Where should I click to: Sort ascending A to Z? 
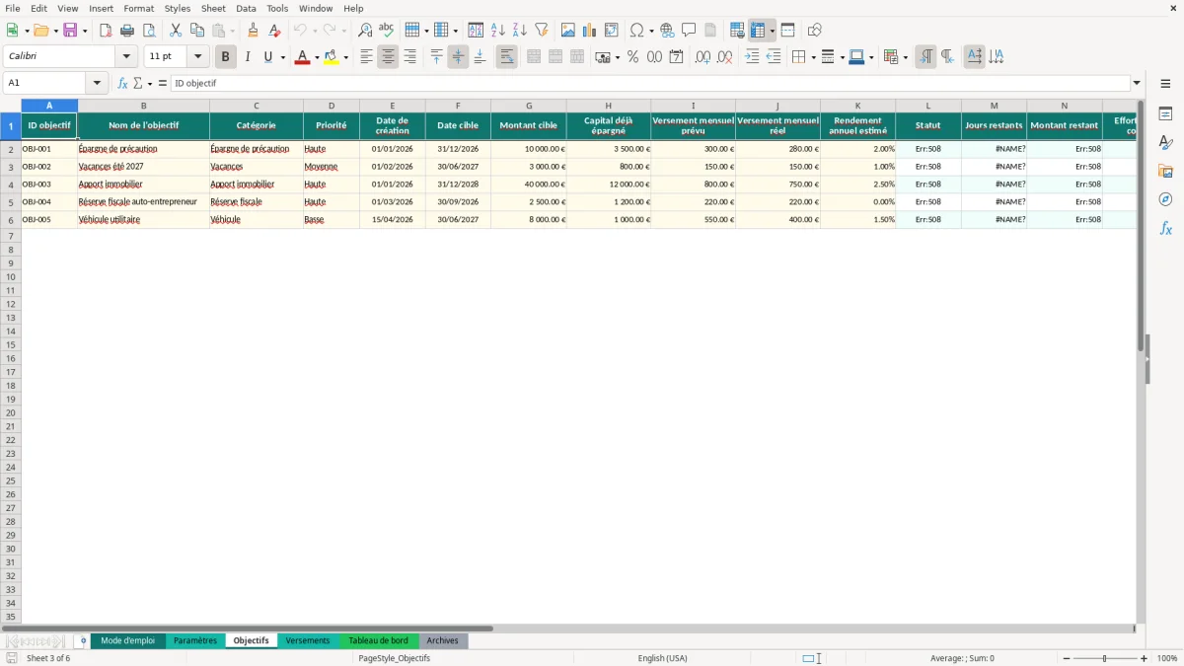click(498, 31)
